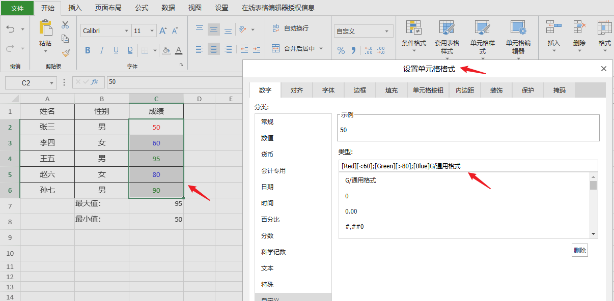Open the borders dropdown arrow
This screenshot has height=301, width=614.
click(154, 50)
